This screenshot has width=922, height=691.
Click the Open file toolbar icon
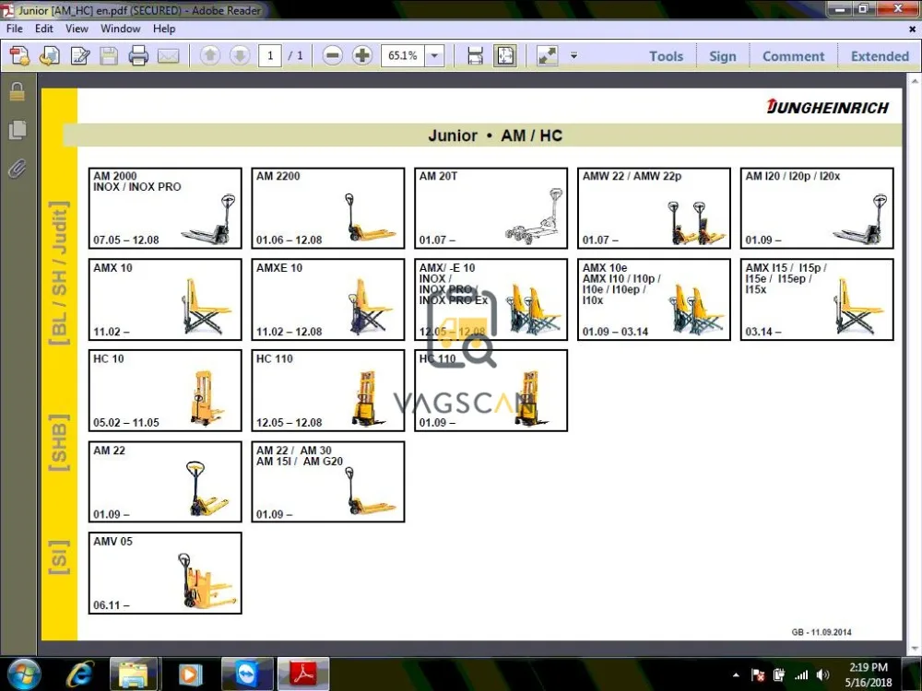coord(50,56)
